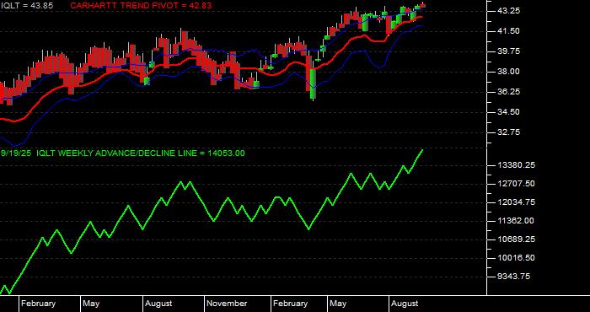Click the latest point of the advance/decline line
The width and height of the screenshot is (590, 312).
422,150
